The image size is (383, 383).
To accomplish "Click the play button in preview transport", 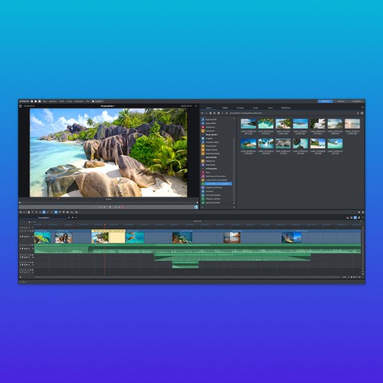I will tap(109, 207).
